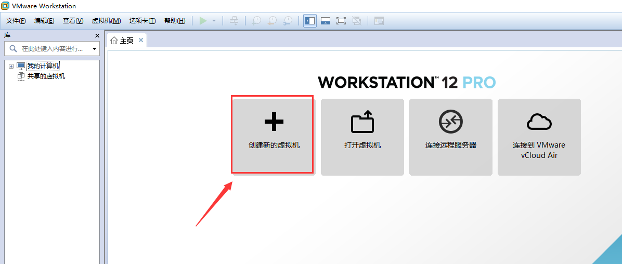
Task: Click the VMware Workstation title bar icon
Action: coord(5,6)
